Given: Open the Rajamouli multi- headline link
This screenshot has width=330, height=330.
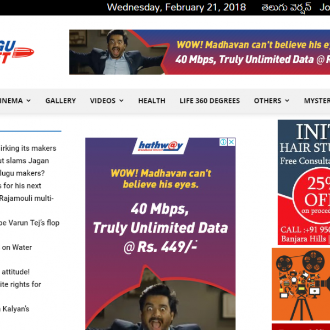Looking at the screenshot, I should pyautogui.click(x=26, y=198).
